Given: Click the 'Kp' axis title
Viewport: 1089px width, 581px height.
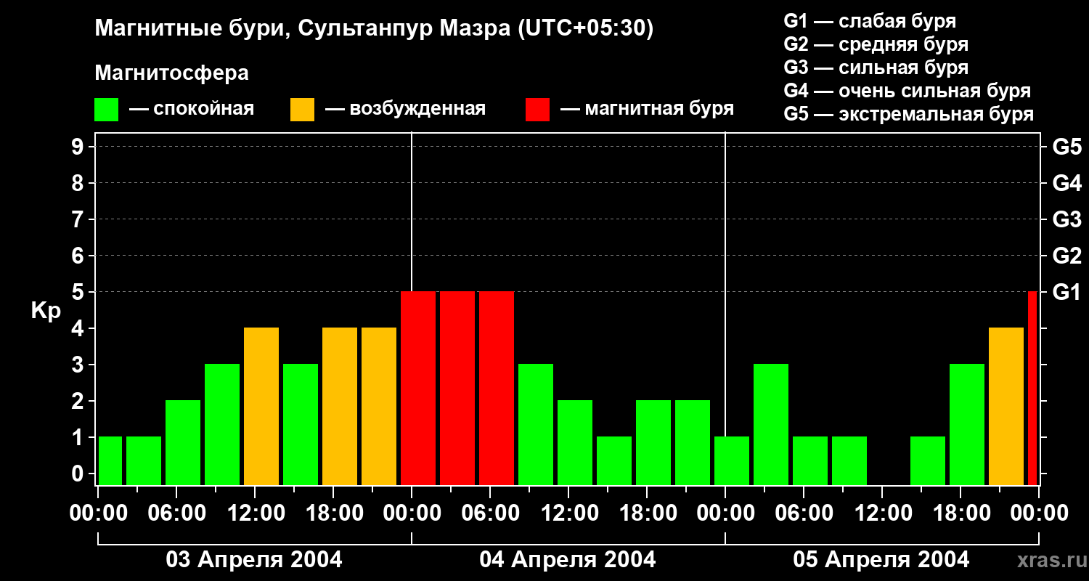Looking at the screenshot, I should coord(46,310).
